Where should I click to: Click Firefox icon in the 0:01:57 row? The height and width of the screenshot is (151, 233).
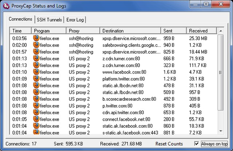(x=36, y=52)
